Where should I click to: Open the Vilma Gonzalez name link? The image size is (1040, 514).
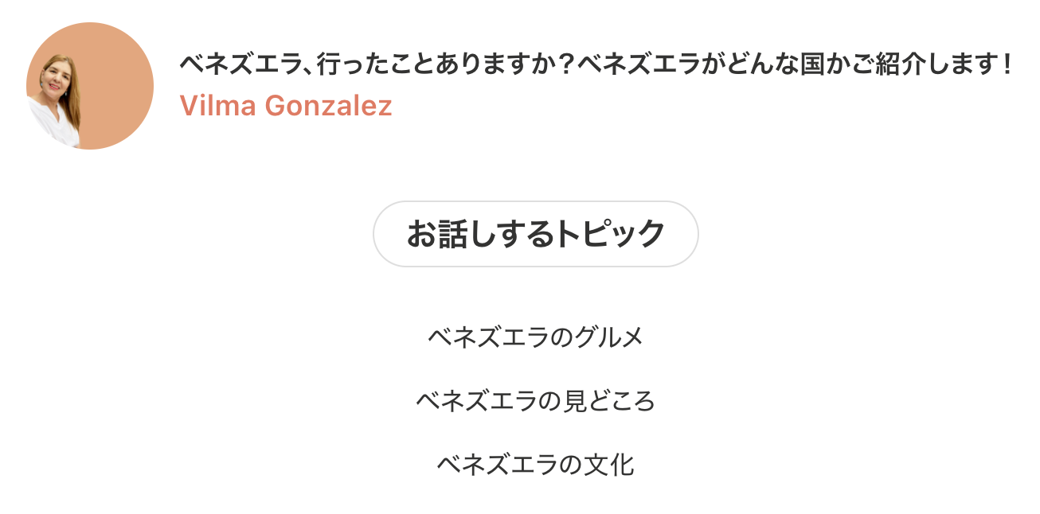point(286,106)
